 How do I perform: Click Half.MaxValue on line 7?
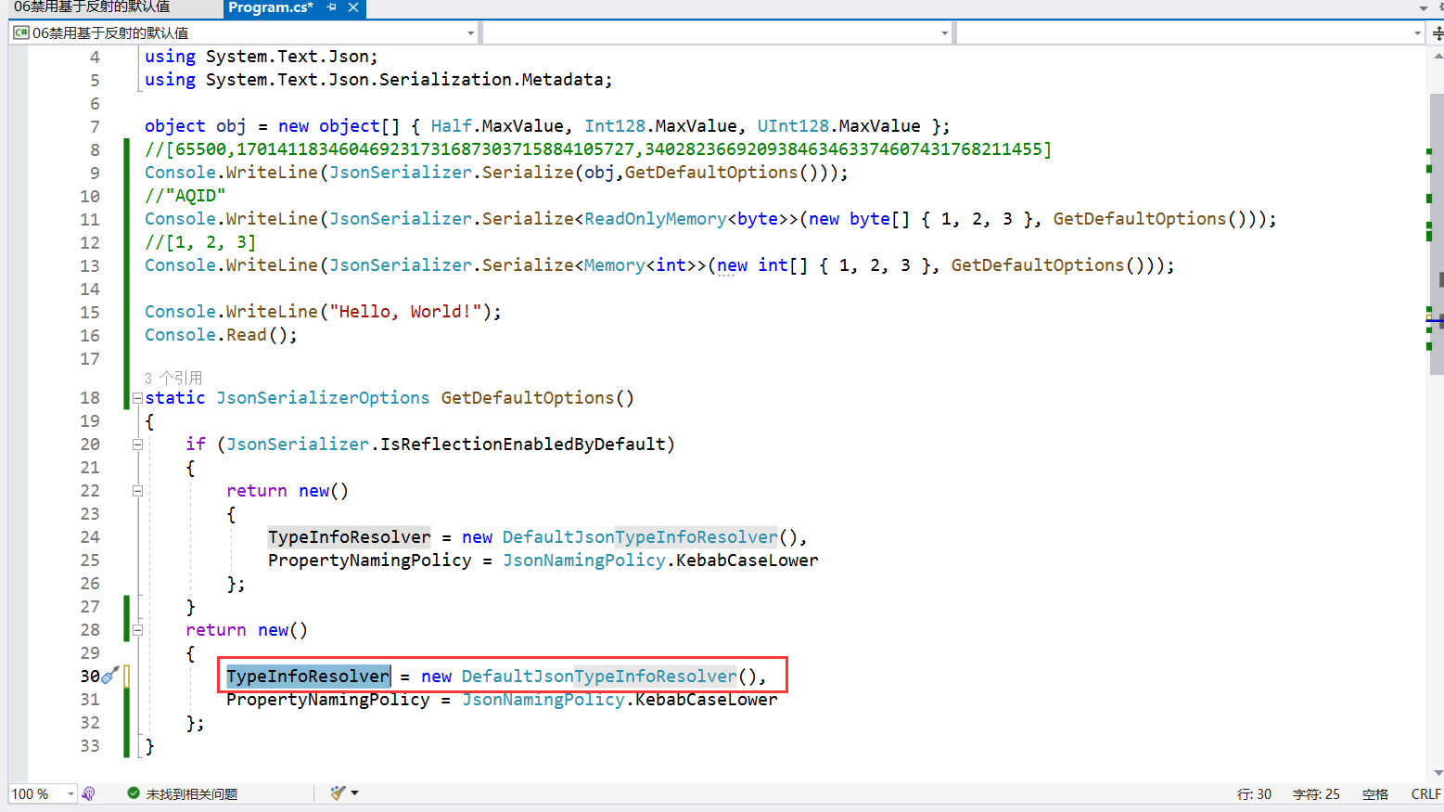[497, 126]
